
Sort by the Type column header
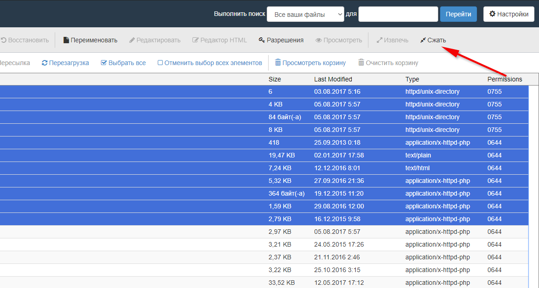coord(412,79)
